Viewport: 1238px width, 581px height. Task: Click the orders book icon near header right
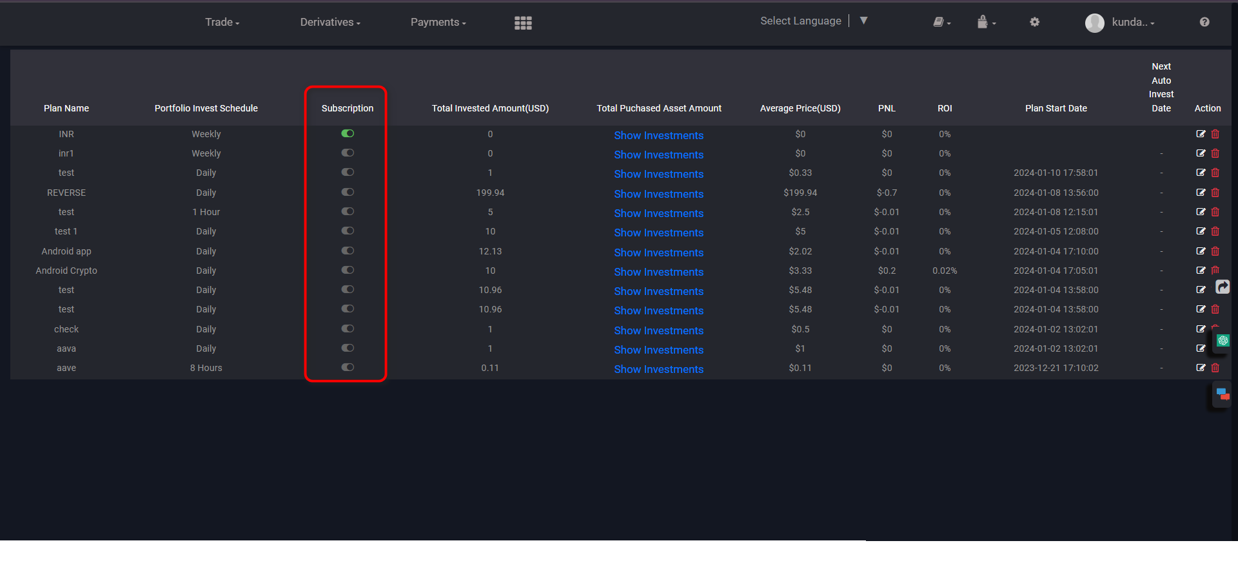939,22
